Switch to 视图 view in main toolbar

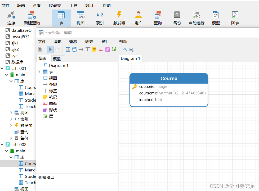(81, 18)
